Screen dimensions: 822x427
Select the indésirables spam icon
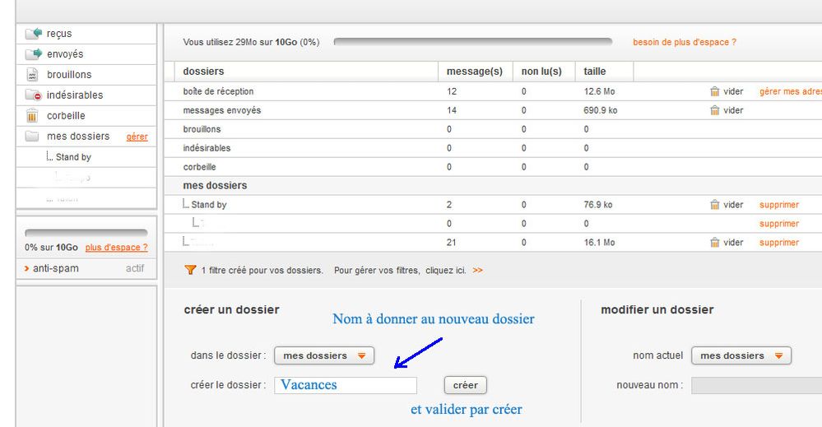33,95
